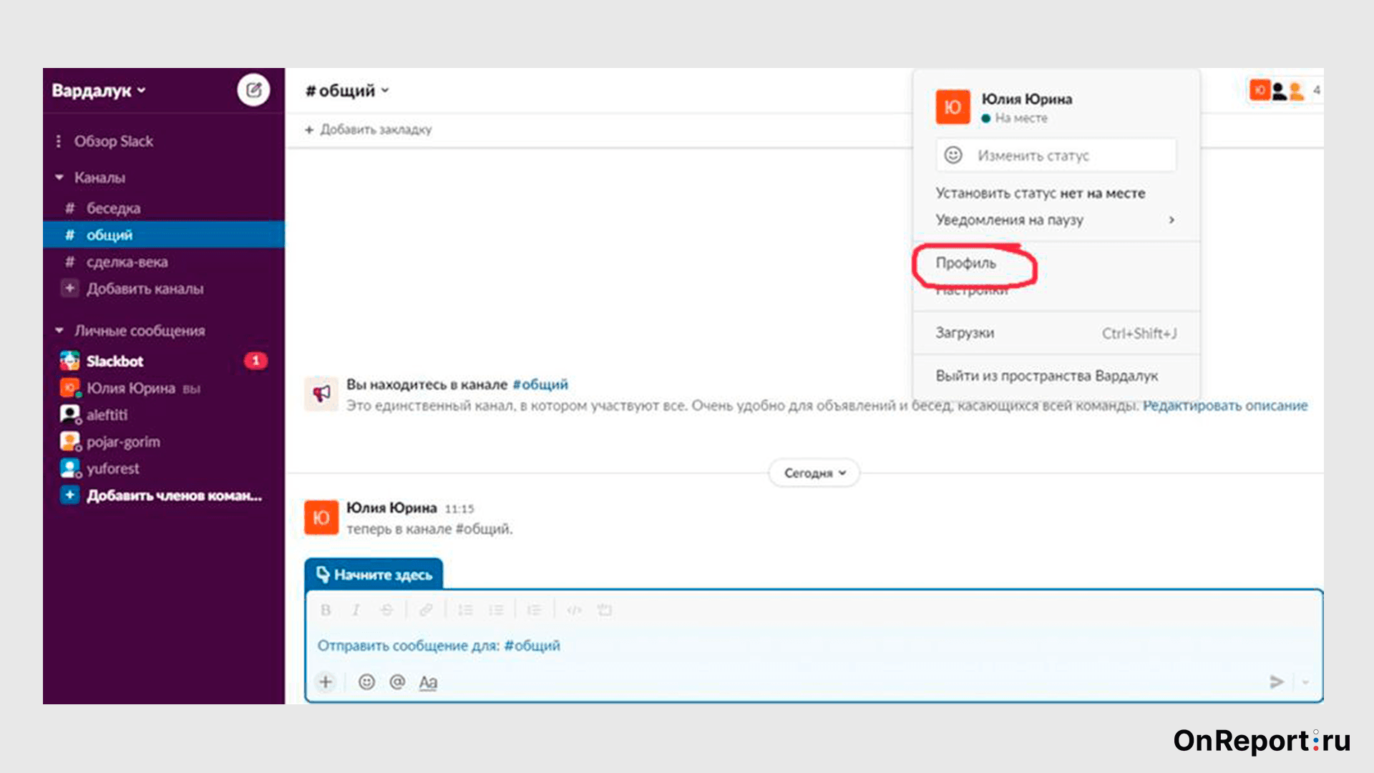Toggle bold formatting
The height and width of the screenshot is (773, 1374).
pos(326,610)
